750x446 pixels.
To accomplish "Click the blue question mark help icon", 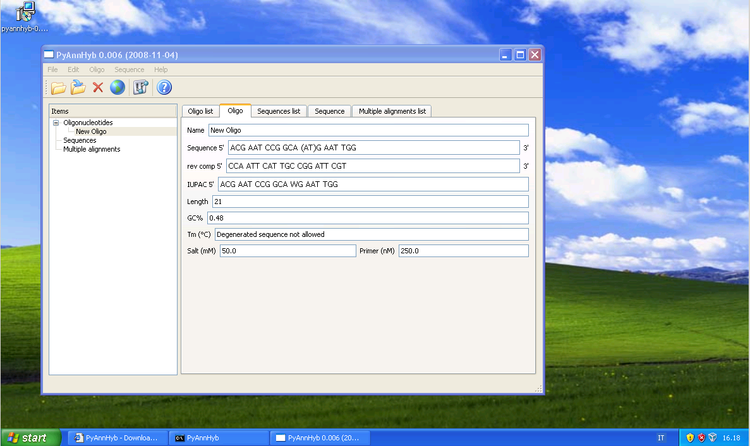I will click(164, 87).
